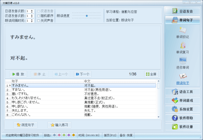Click the 汉语发音次数 stepper arrows
This screenshot has height=140, width=203.
pos(32,16)
